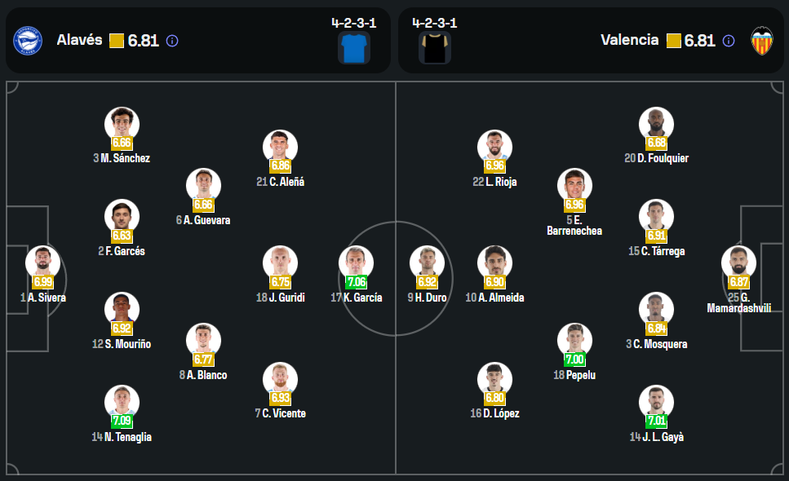Click the blue Alavés kit icon
The height and width of the screenshot is (481, 789).
(353, 48)
